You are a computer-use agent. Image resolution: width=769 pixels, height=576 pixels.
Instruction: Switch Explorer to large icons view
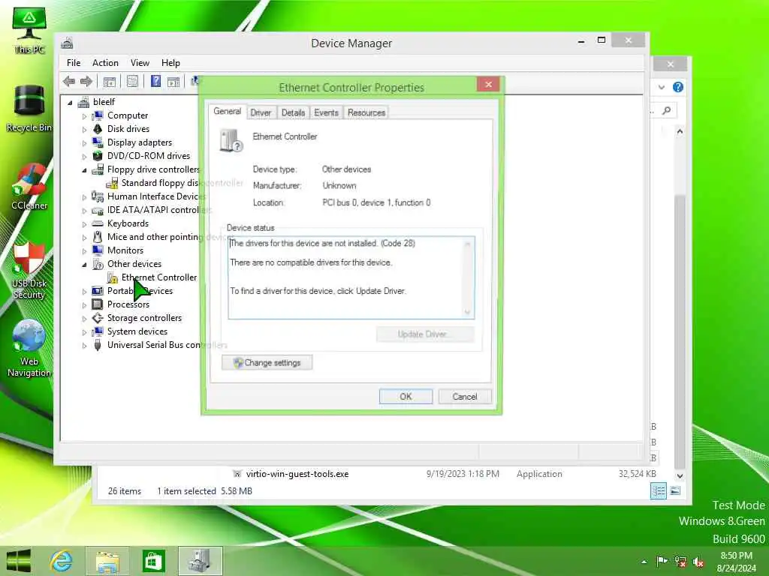(x=675, y=490)
